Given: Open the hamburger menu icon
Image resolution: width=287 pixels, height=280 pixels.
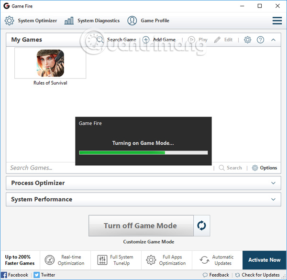Looking at the screenshot, I should [x=277, y=21].
